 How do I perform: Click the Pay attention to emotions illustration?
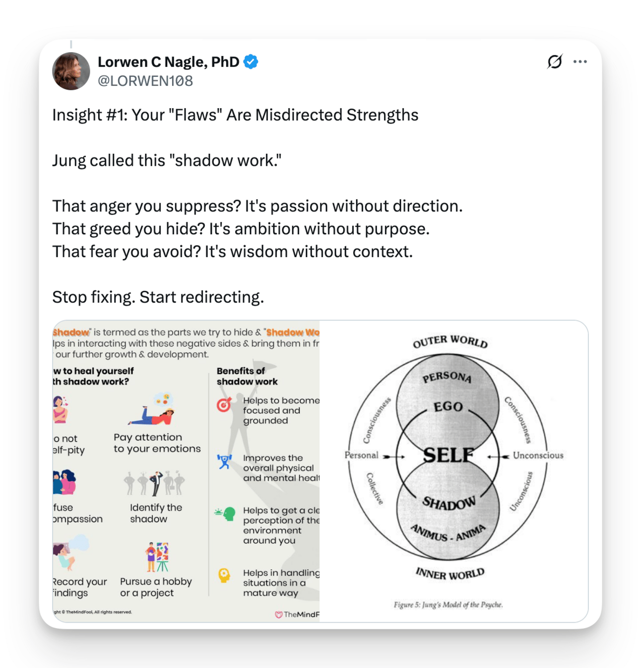click(153, 410)
